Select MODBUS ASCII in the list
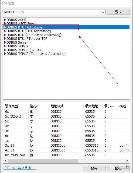 click(x=15, y=20)
